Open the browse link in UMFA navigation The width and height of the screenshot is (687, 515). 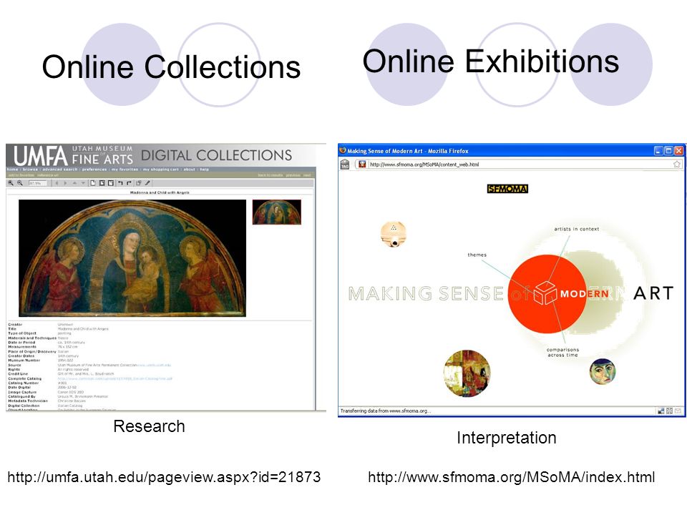coord(30,170)
